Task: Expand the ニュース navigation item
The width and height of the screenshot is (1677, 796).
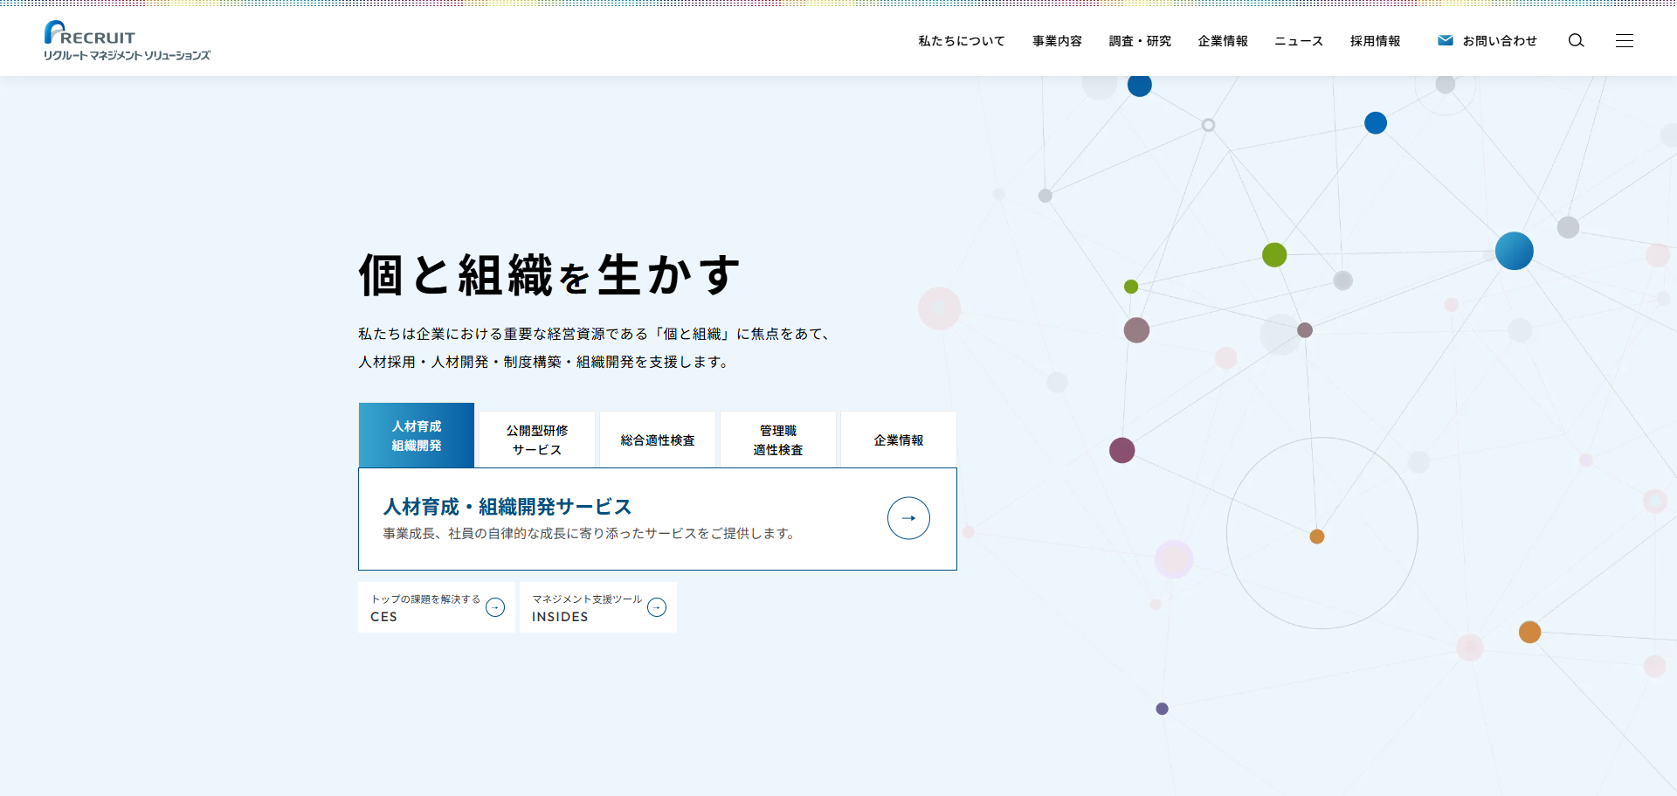Action: 1299,41
